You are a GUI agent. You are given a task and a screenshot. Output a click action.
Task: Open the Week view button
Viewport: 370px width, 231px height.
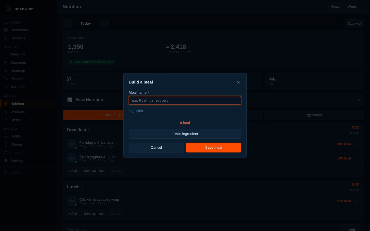point(354,7)
